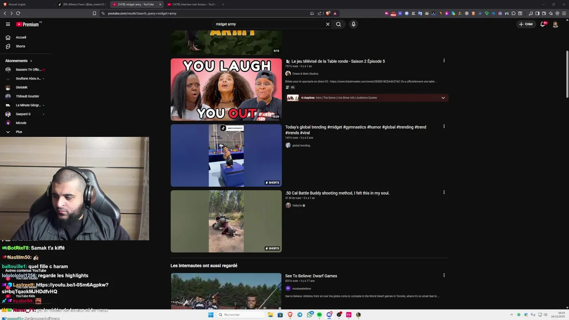Open the YouTube hamburger guide menu

click(x=8, y=24)
